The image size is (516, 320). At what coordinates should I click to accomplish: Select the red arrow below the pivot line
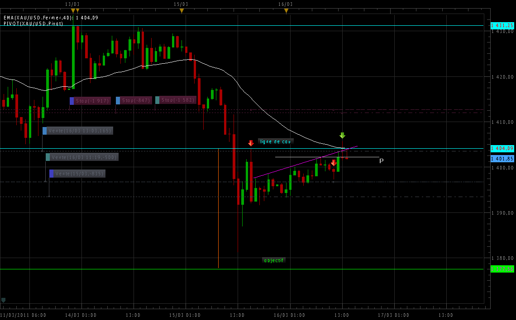coord(334,163)
